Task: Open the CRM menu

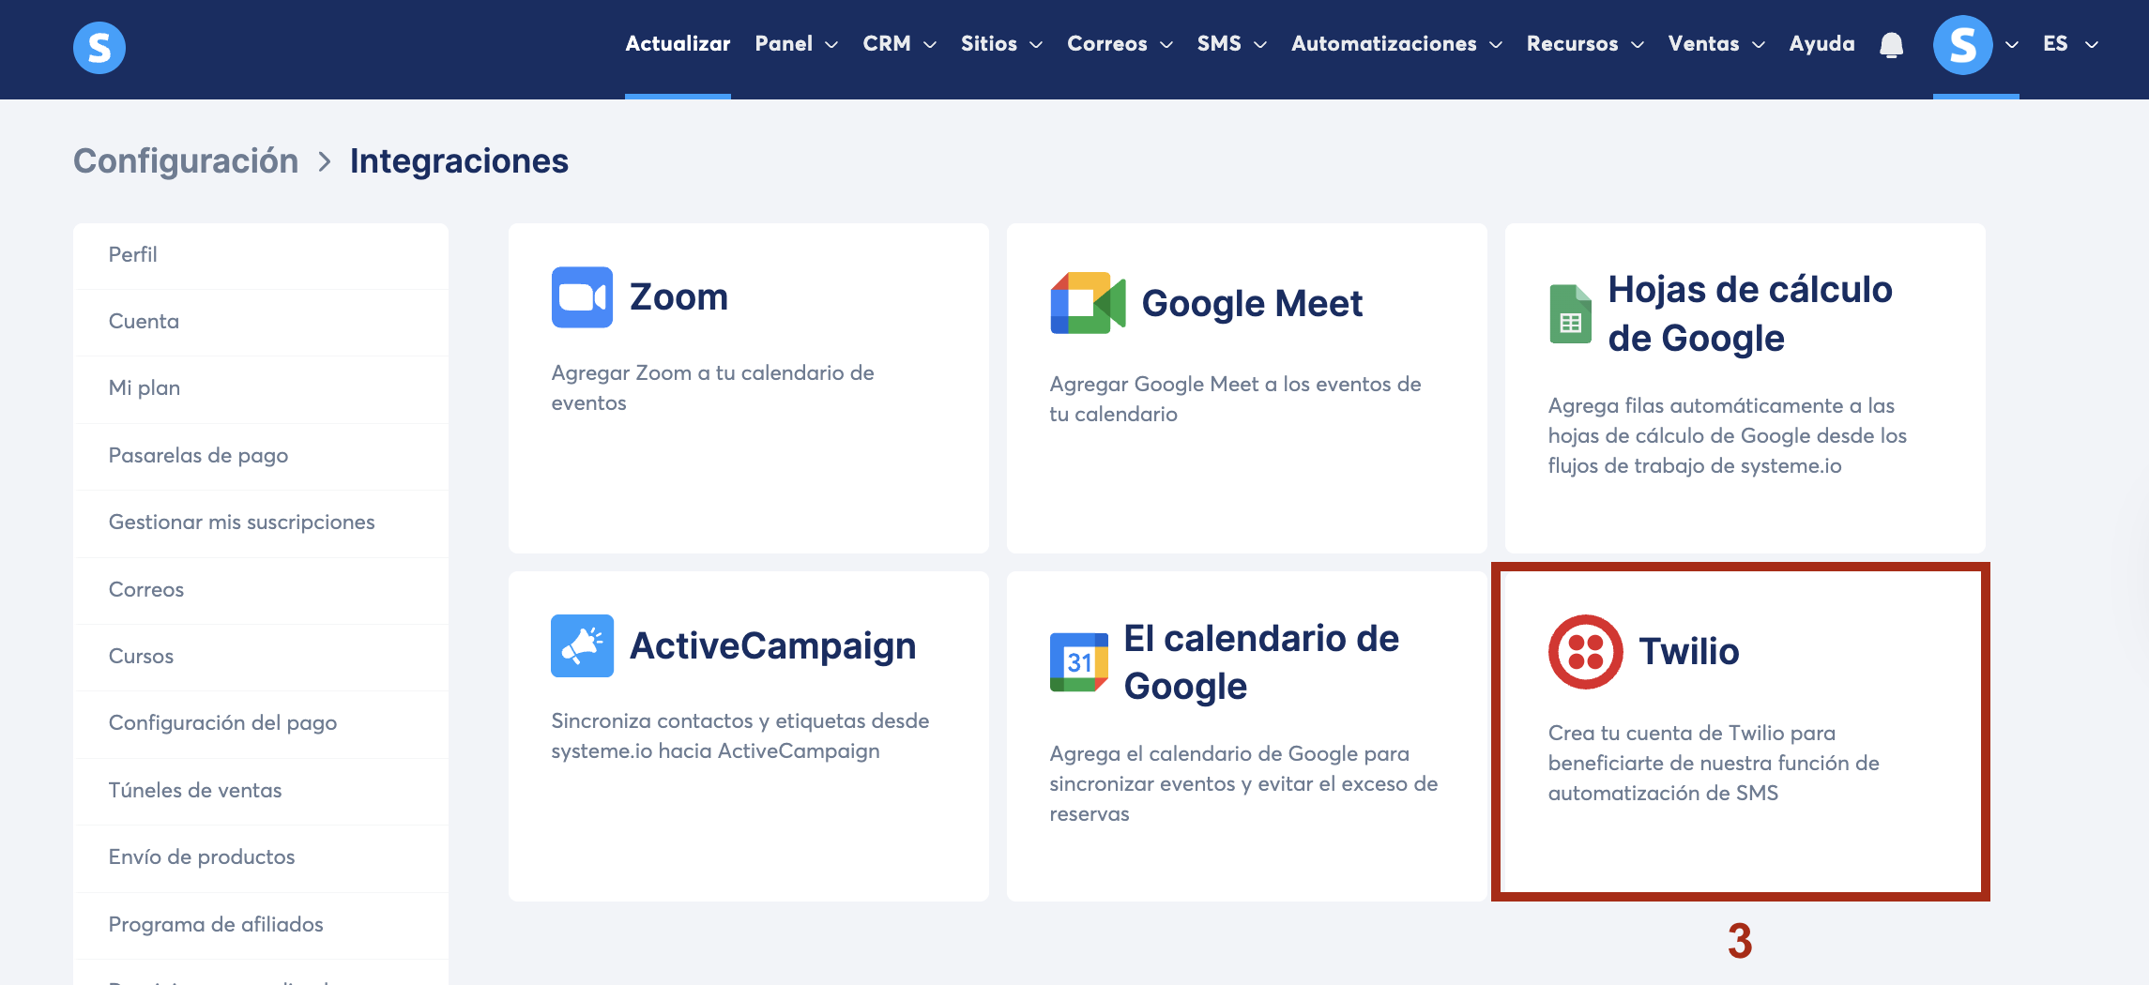Action: 887,44
